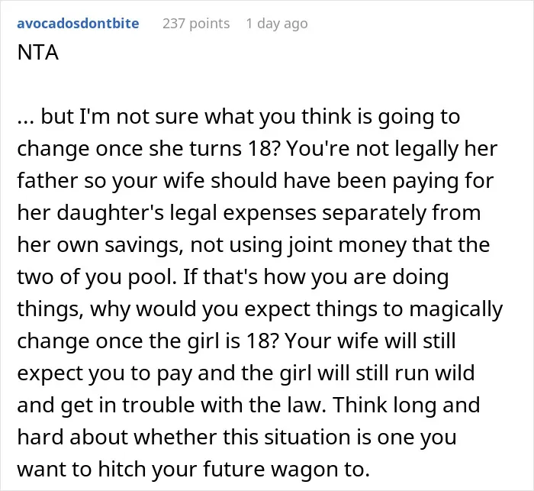
Task: Click the 1 day ago timestamp
Action: [277, 24]
